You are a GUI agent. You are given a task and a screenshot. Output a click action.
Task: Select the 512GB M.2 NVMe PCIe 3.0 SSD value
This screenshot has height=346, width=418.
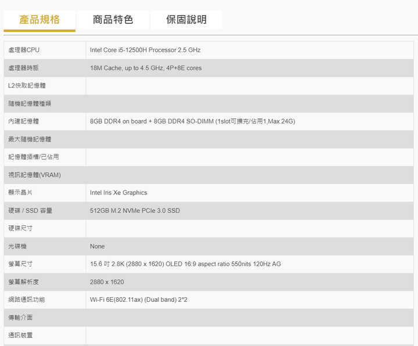coord(135,211)
